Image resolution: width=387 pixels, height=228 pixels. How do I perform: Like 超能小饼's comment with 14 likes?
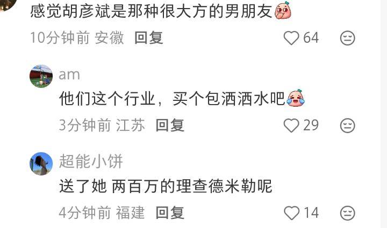[x=291, y=213]
